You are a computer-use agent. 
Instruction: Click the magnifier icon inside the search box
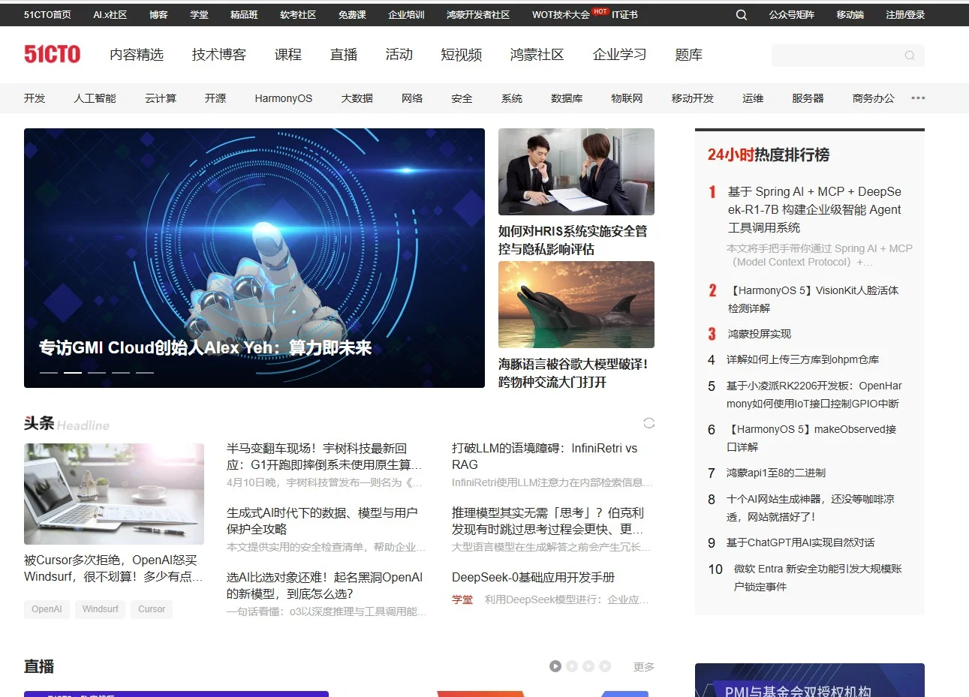coord(909,56)
